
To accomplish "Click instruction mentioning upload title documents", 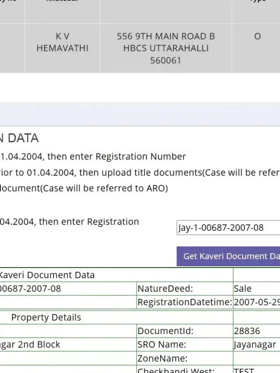I will click(x=140, y=172).
